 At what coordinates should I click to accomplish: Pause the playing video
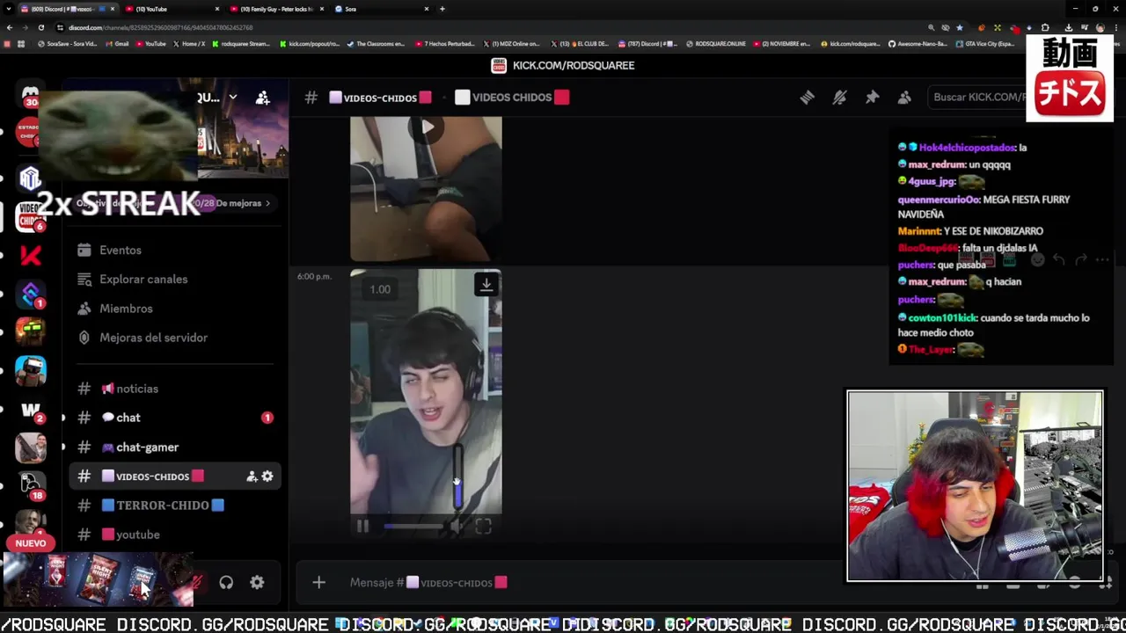click(x=362, y=527)
